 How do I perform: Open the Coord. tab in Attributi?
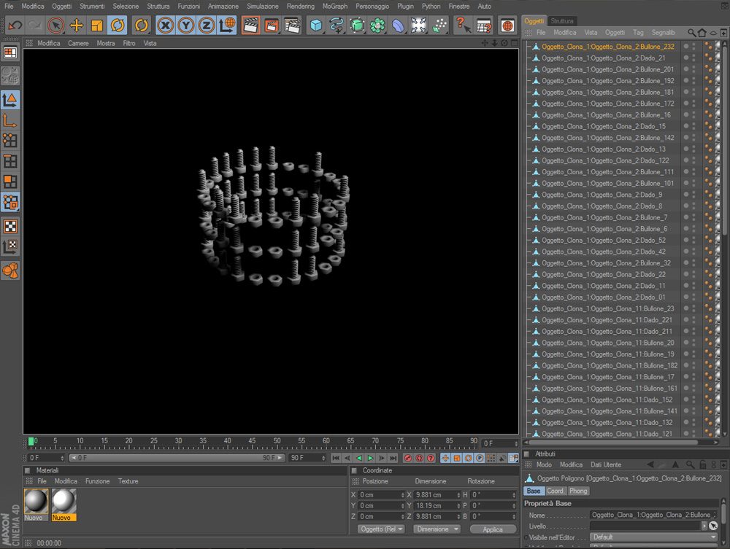click(555, 491)
